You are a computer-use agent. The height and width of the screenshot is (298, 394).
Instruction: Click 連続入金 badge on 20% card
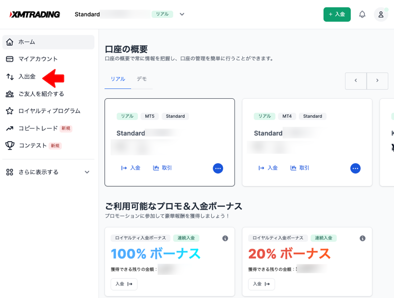[324, 238]
